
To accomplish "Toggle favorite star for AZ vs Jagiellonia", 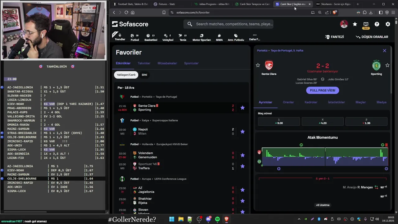I will click(243, 190).
